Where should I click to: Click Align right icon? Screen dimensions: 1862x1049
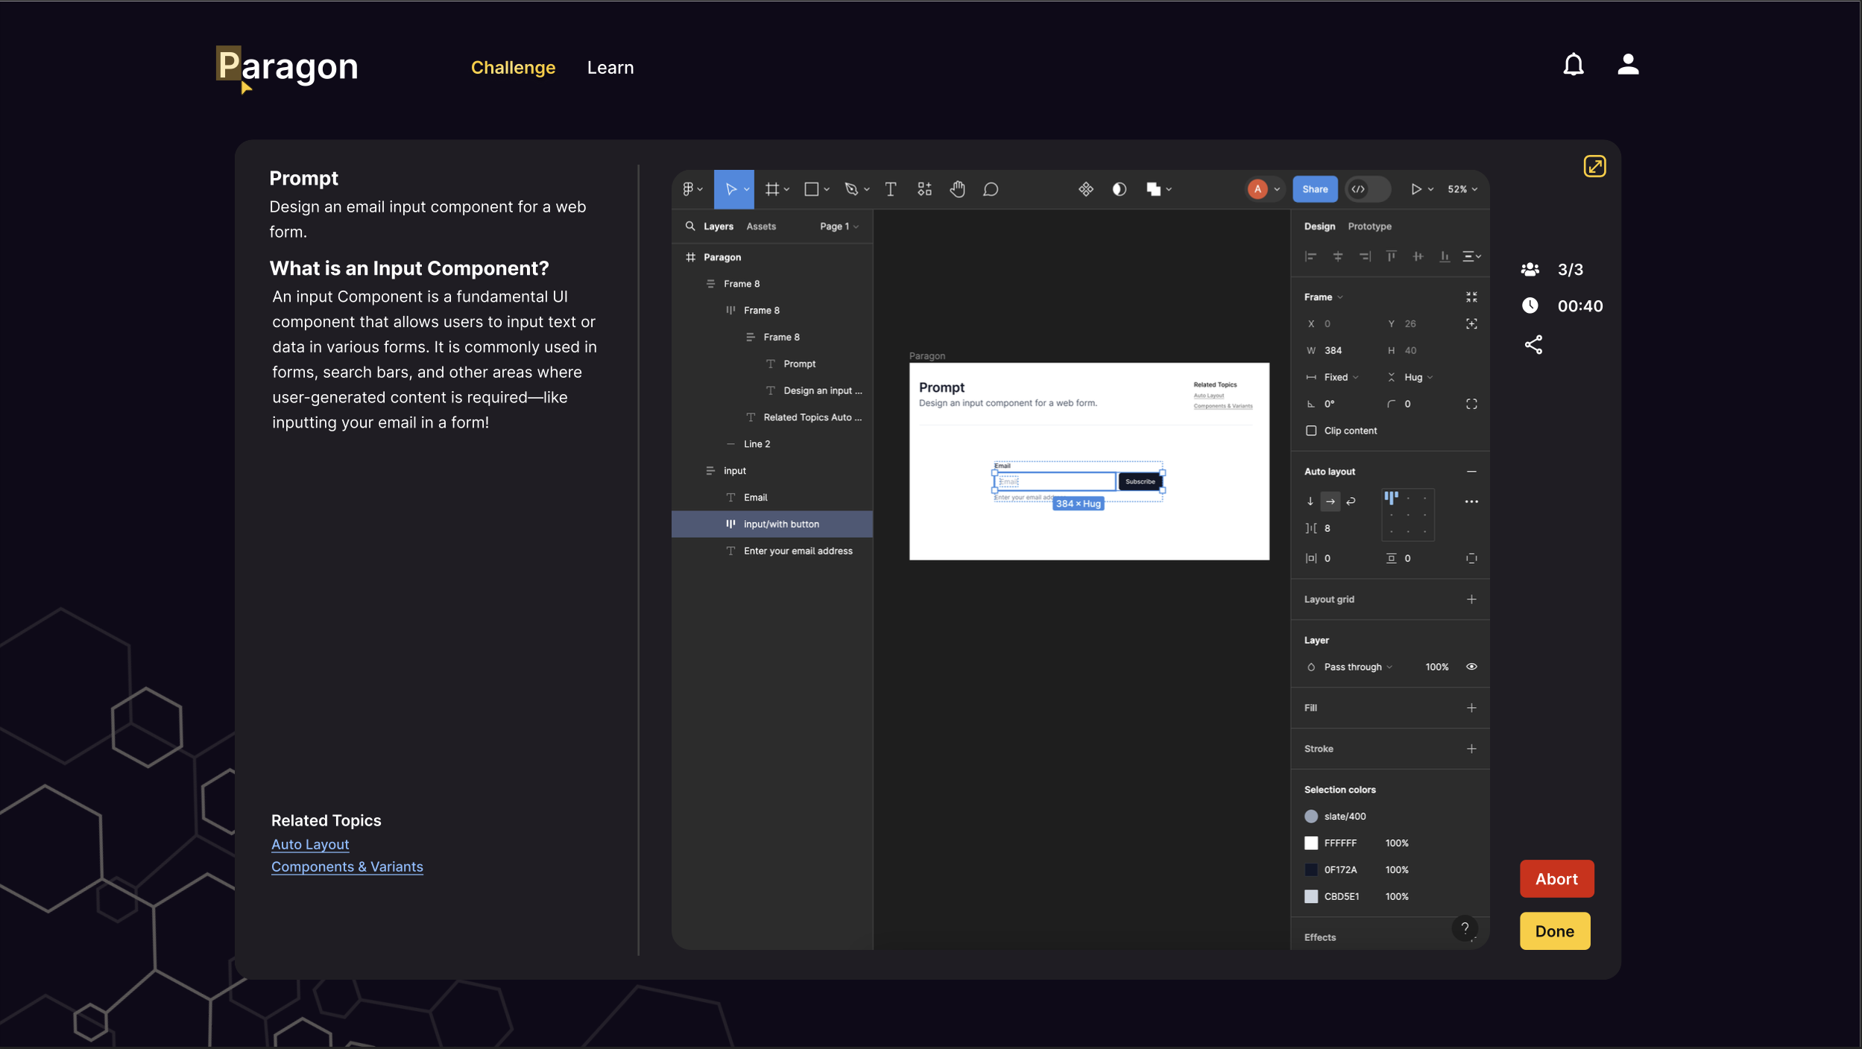pos(1365,256)
